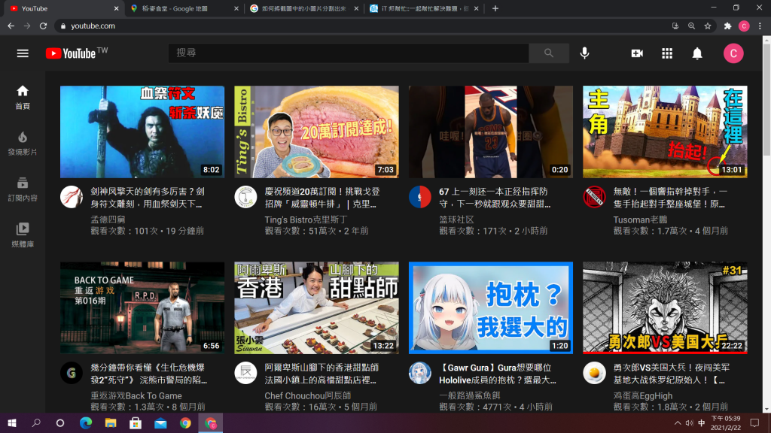This screenshot has width=771, height=433.
Task: Open File Explorer from taskbar
Action: tap(111, 423)
